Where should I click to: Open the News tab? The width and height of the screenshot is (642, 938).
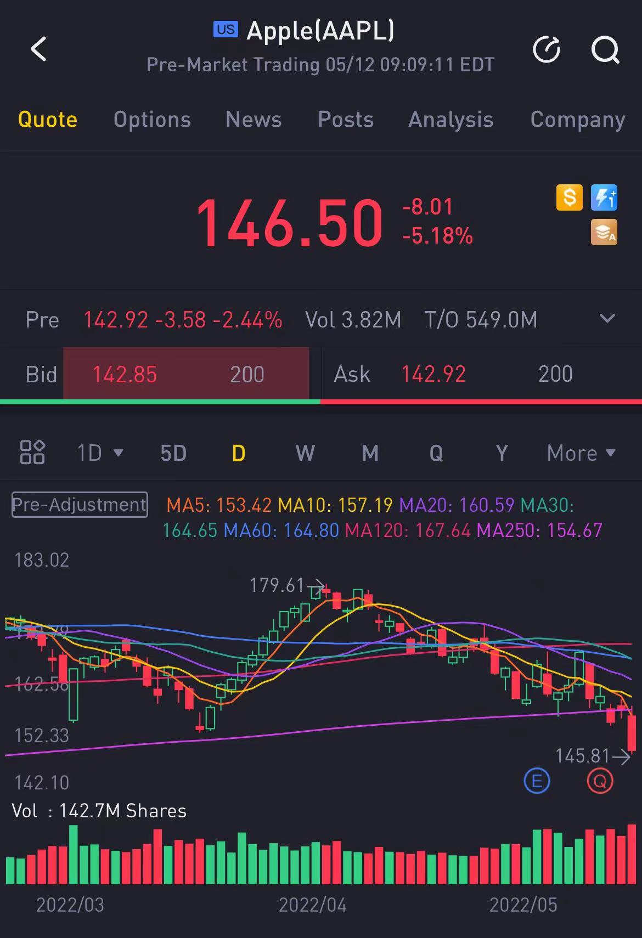[254, 120]
